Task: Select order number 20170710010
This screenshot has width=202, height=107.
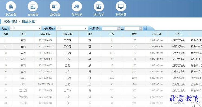Action: (x=45, y=97)
